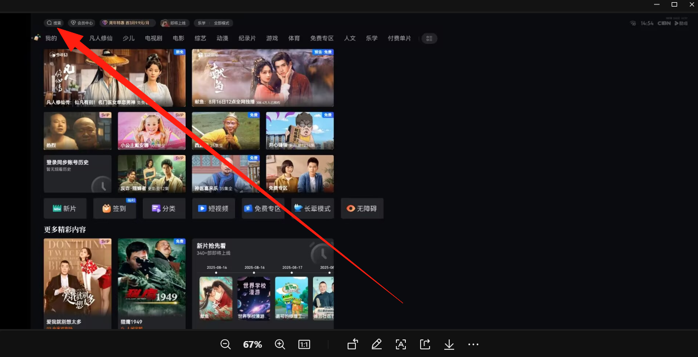Open 开心锤锤 cartoon thumbnail
Screen dimensions: 698x357
[300, 131]
